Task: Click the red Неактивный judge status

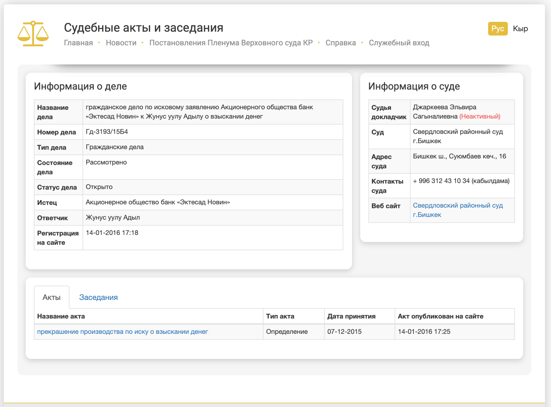Action: pyautogui.click(x=480, y=116)
